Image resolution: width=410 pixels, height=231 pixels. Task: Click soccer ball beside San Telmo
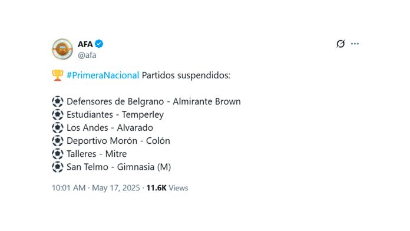[x=58, y=167]
